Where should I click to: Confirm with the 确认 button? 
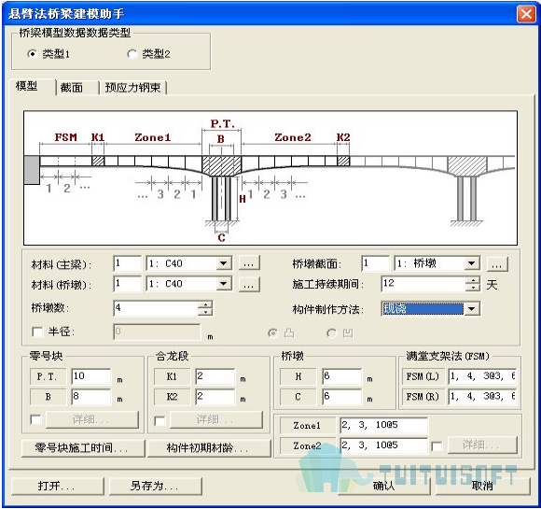(x=384, y=487)
